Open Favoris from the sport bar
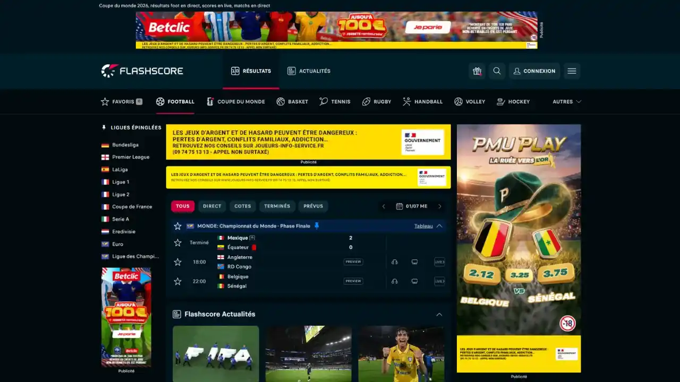 [122, 101]
